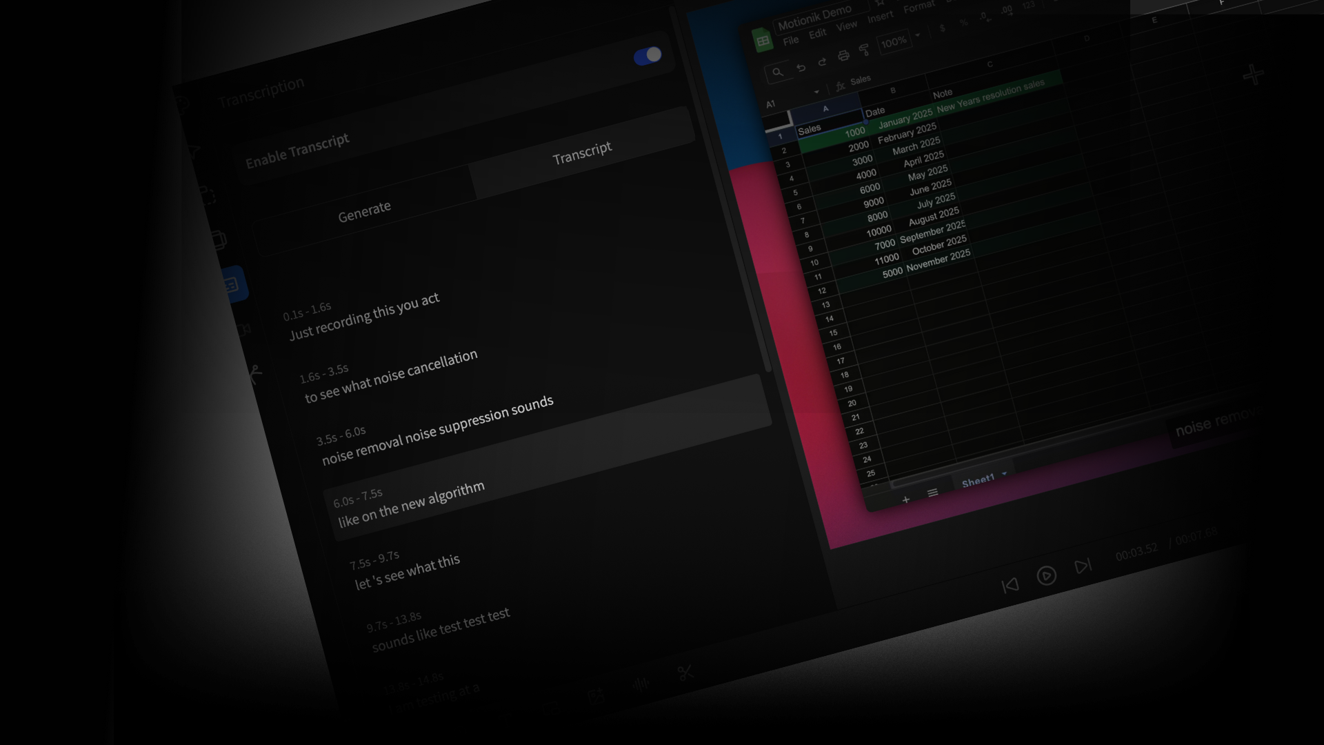Screen dimensions: 1324x745
Task: Toggle the Enable Transcript switch
Action: [648, 56]
